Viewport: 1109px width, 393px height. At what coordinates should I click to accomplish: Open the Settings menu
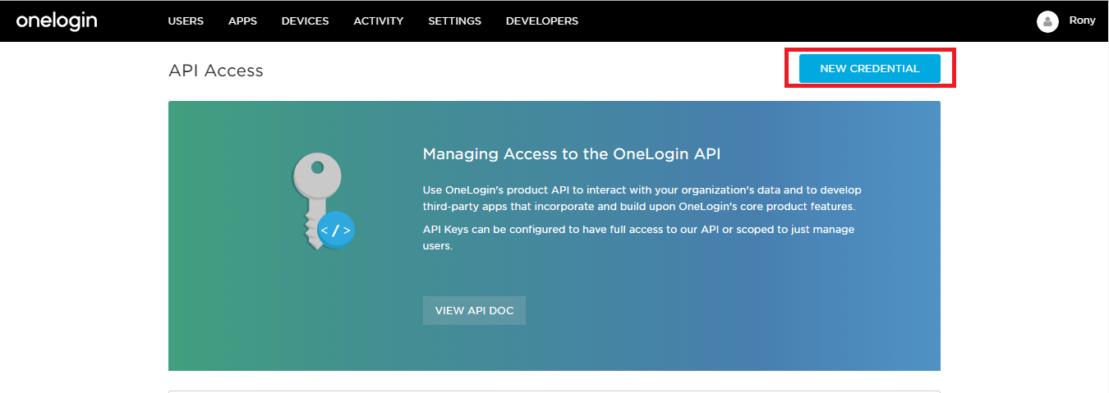click(x=454, y=21)
